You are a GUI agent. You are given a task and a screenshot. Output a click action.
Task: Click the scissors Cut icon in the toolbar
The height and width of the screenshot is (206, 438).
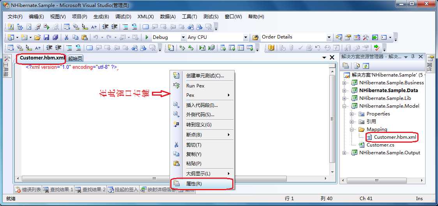pos(67,37)
